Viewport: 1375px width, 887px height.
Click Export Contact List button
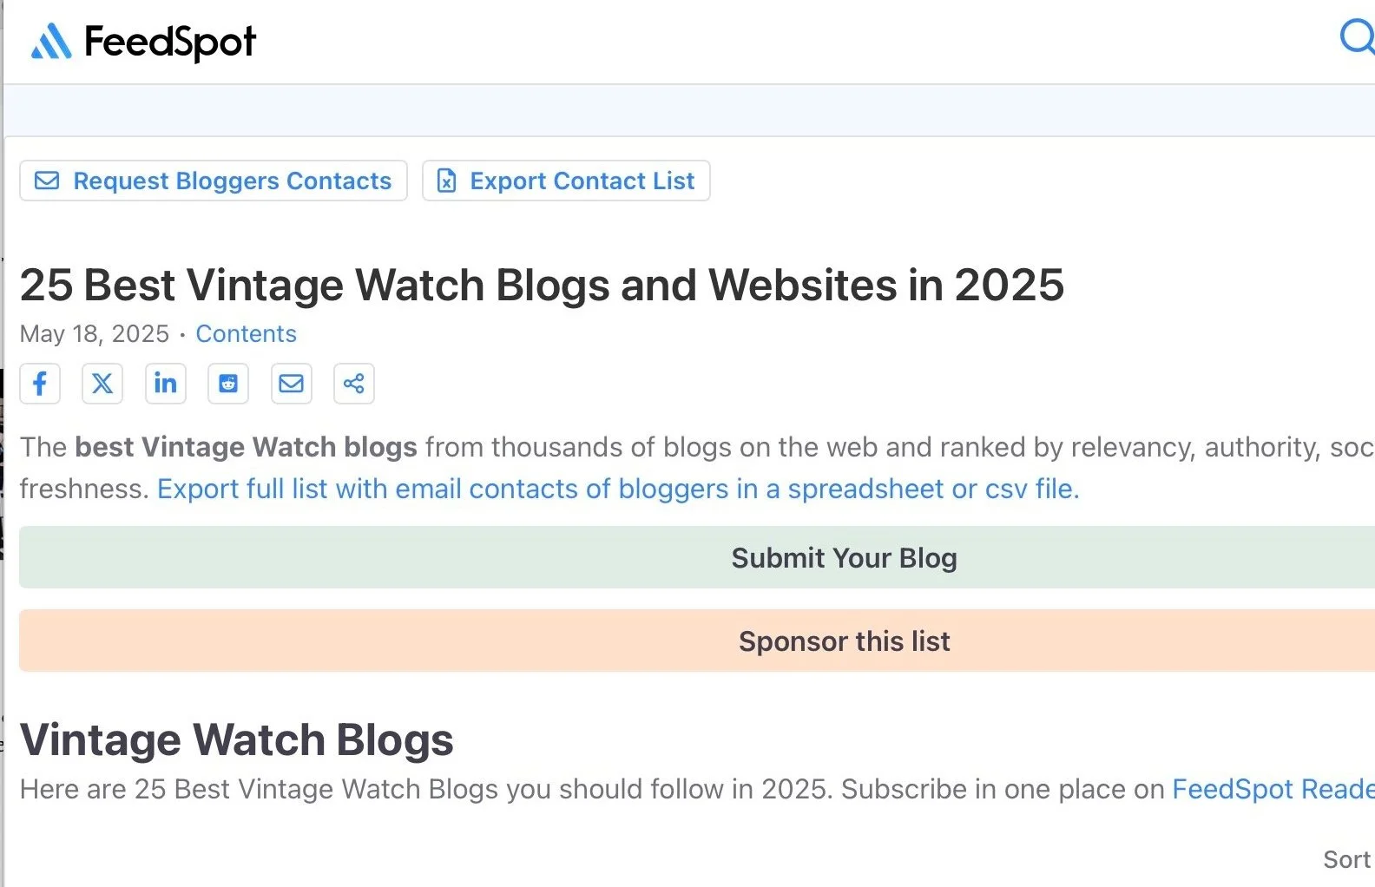[566, 181]
